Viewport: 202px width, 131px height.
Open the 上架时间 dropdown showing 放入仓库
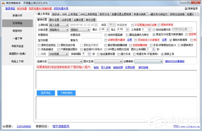[x=59, y=25]
